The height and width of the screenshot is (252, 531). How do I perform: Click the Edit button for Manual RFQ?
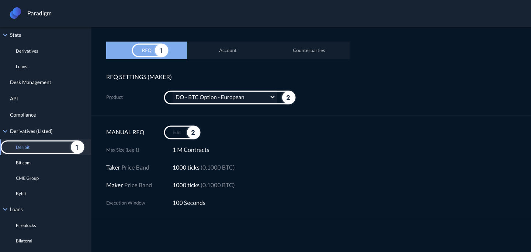177,132
